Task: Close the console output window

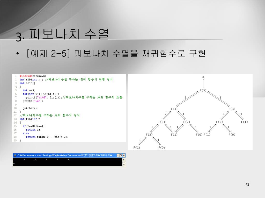Action: coord(124,155)
